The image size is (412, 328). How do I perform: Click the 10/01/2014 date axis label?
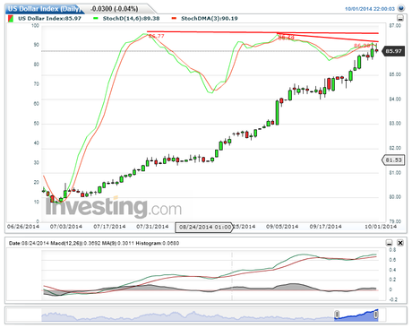tap(381, 227)
